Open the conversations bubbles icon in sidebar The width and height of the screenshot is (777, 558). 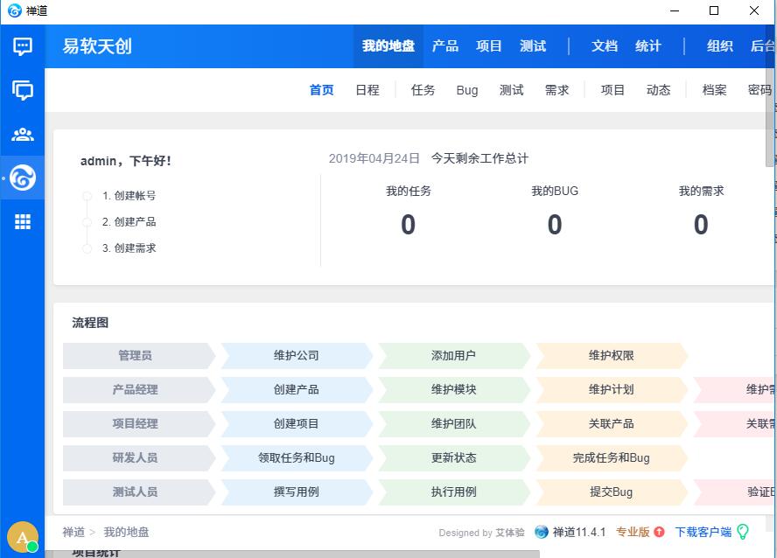pyautogui.click(x=23, y=90)
